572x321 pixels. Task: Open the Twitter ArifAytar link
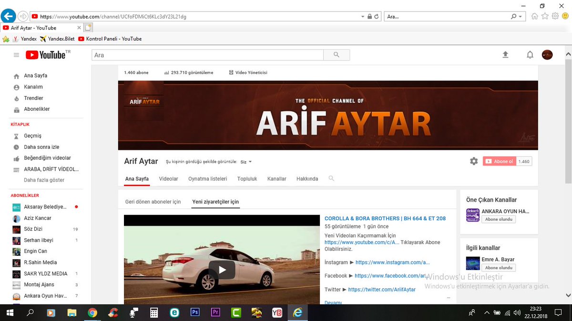tap(382, 290)
